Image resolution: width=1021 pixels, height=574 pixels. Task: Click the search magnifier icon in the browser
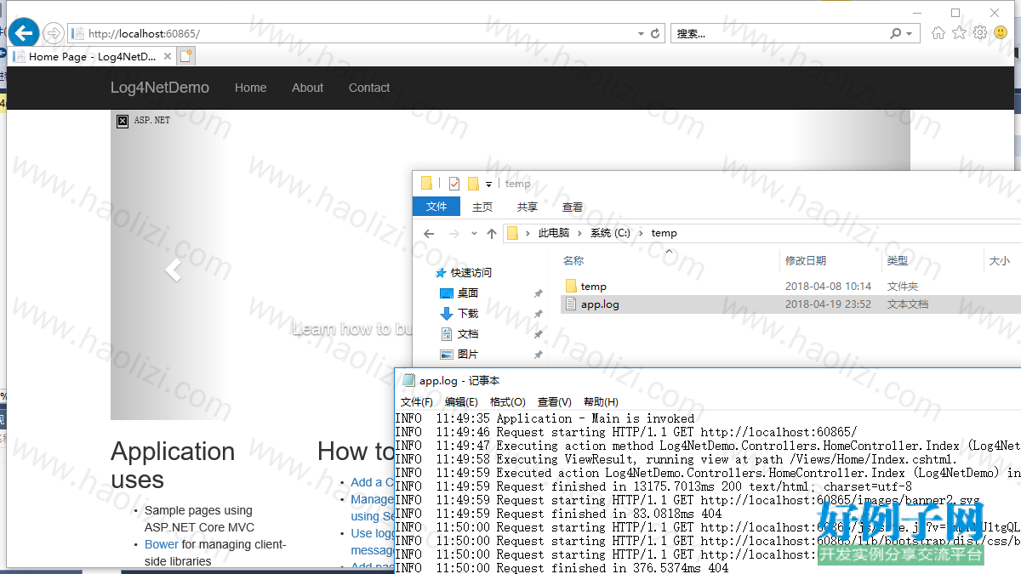point(895,34)
